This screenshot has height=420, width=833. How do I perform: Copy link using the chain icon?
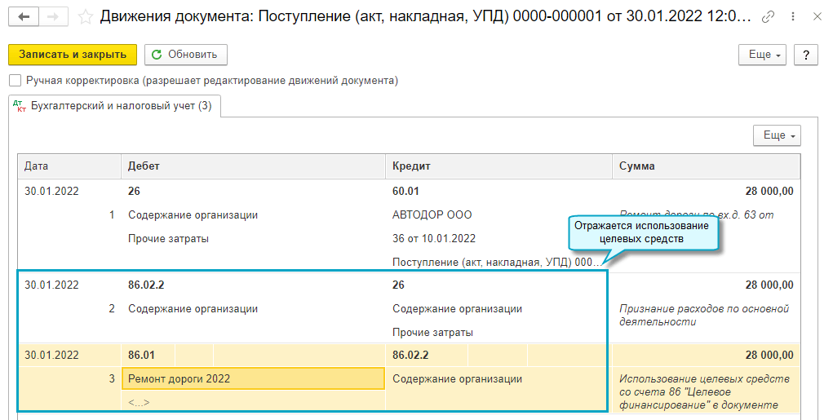[x=768, y=16]
